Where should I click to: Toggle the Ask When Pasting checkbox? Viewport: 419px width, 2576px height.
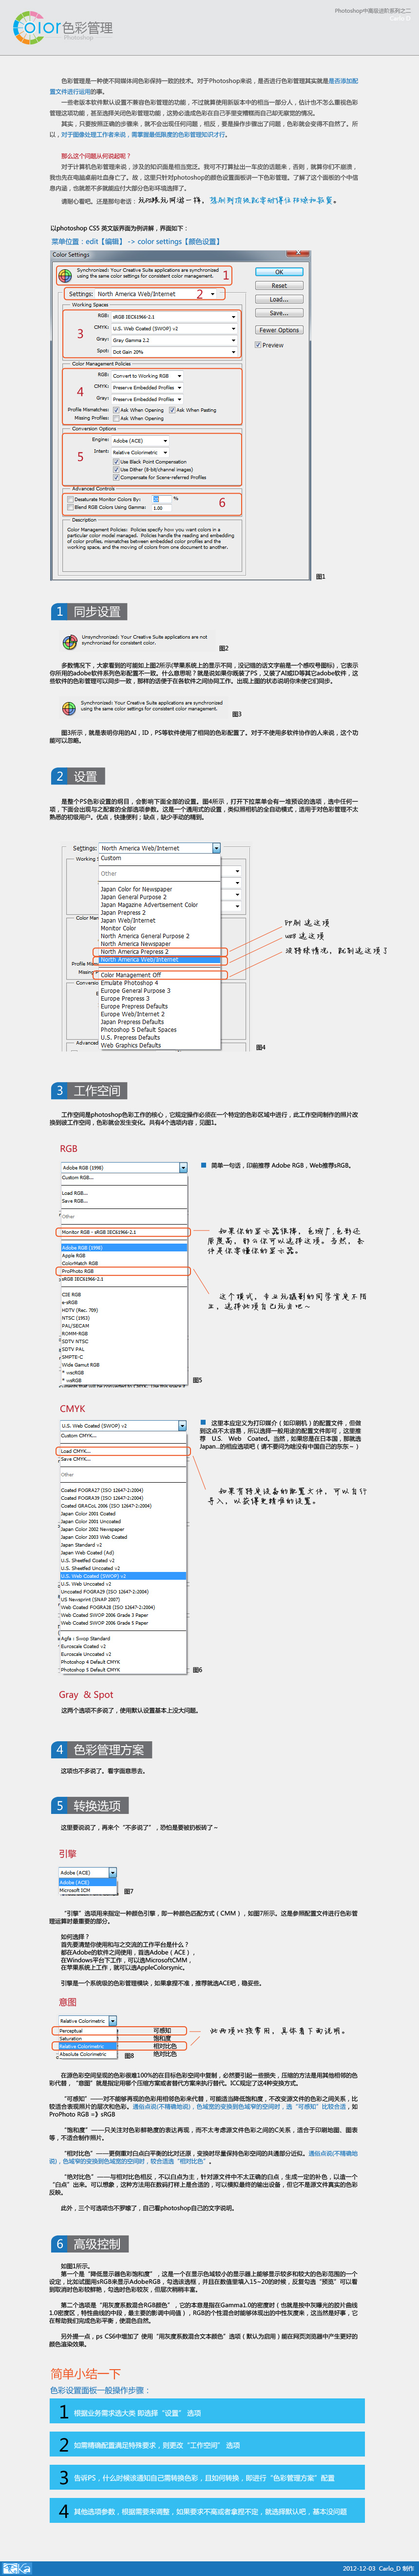tap(171, 410)
